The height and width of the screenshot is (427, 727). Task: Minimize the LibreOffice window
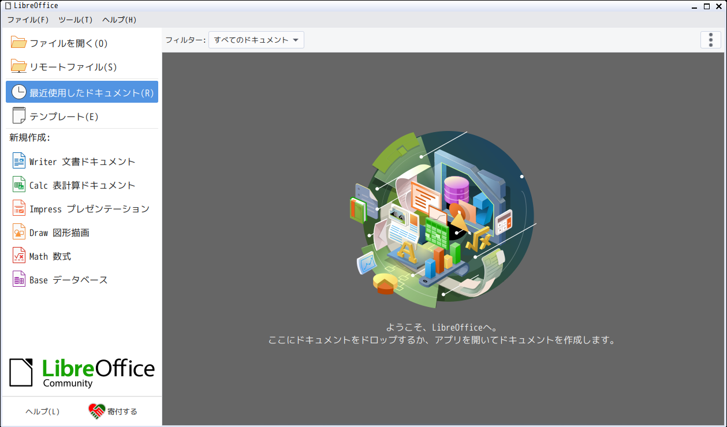point(695,6)
